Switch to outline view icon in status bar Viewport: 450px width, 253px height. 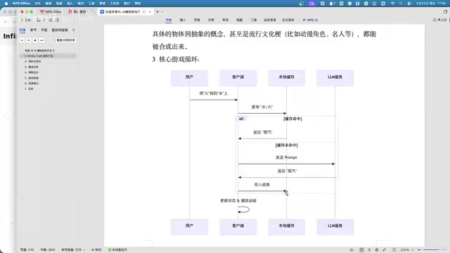click(369, 250)
